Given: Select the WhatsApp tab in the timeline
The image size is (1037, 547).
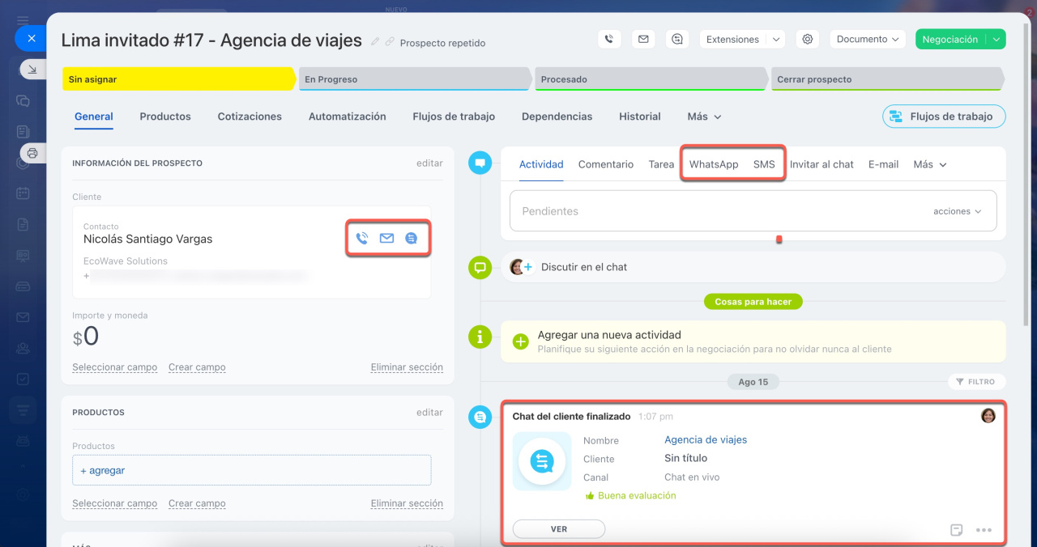Looking at the screenshot, I should point(714,164).
